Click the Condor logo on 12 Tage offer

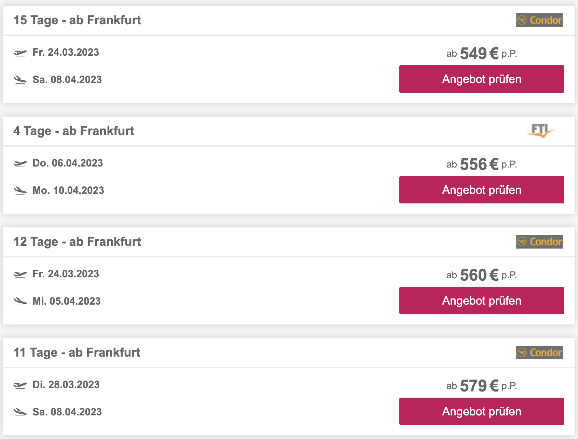pos(539,242)
